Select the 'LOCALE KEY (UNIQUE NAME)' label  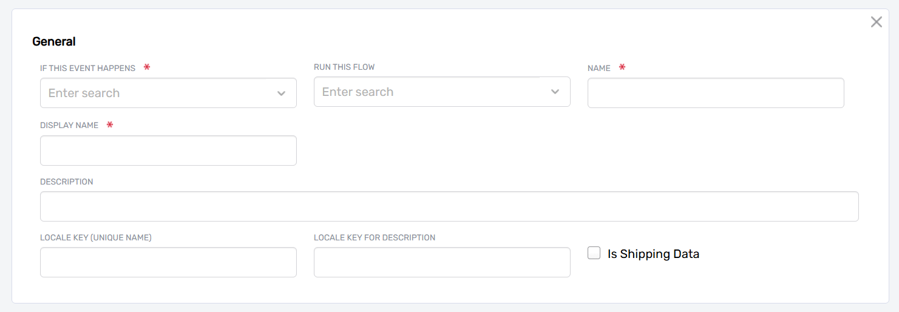point(96,237)
